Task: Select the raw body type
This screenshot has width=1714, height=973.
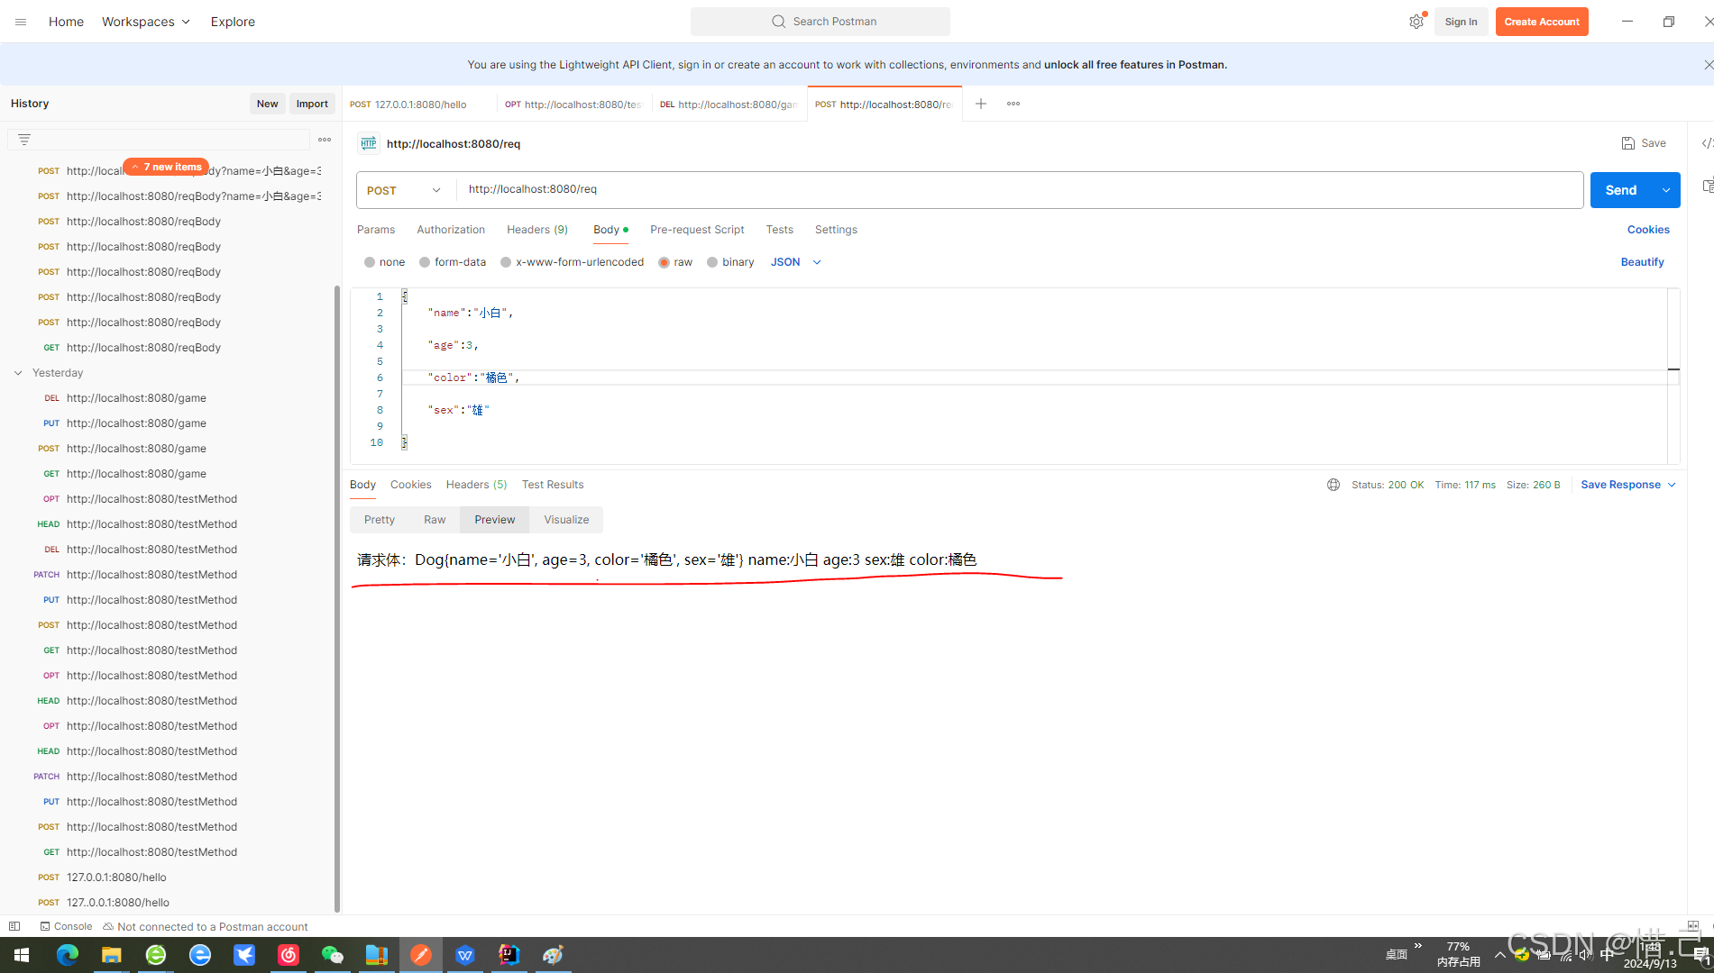Action: pyautogui.click(x=664, y=262)
